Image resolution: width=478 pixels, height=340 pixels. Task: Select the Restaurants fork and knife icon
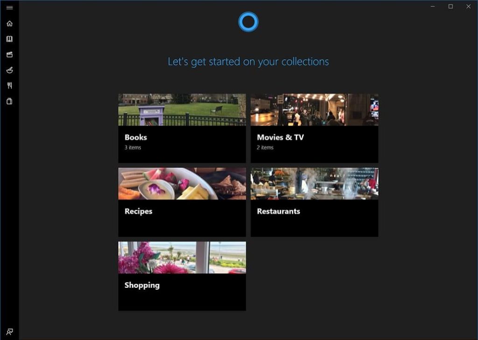(x=9, y=85)
